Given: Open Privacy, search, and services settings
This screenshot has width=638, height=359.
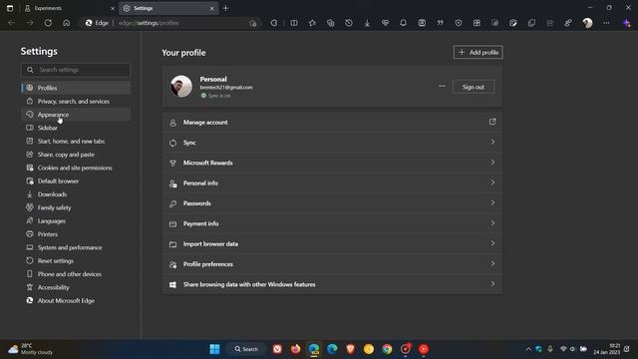Looking at the screenshot, I should coord(76,102).
